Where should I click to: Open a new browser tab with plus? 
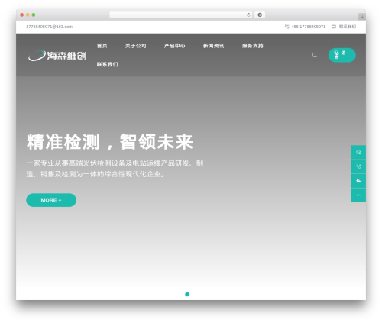(362, 17)
